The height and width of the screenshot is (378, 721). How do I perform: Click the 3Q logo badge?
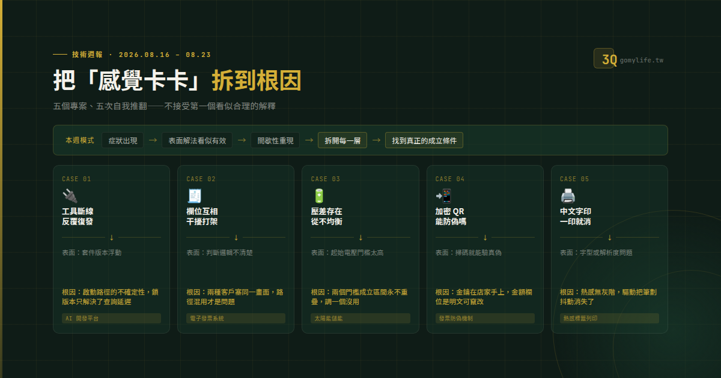point(604,58)
